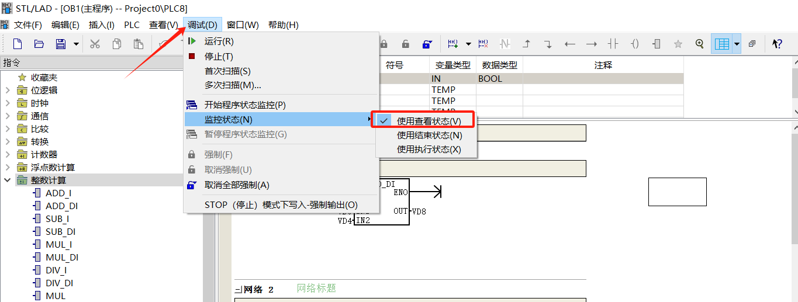Click the cascade windows toolbar icon

(x=752, y=44)
